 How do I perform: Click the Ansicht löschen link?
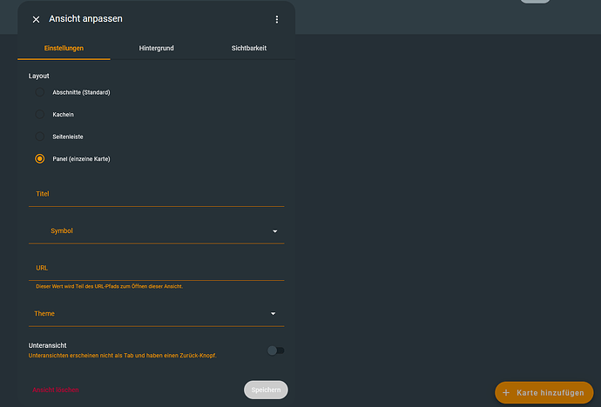[56, 390]
